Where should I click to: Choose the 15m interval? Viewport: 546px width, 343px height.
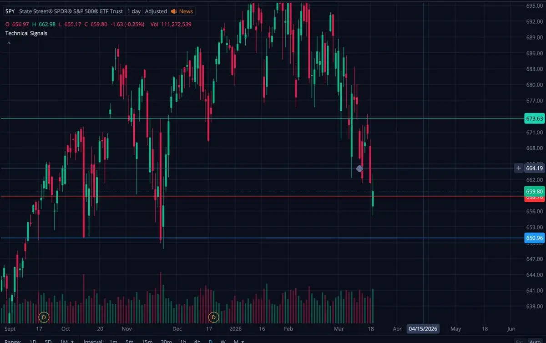pos(147,341)
